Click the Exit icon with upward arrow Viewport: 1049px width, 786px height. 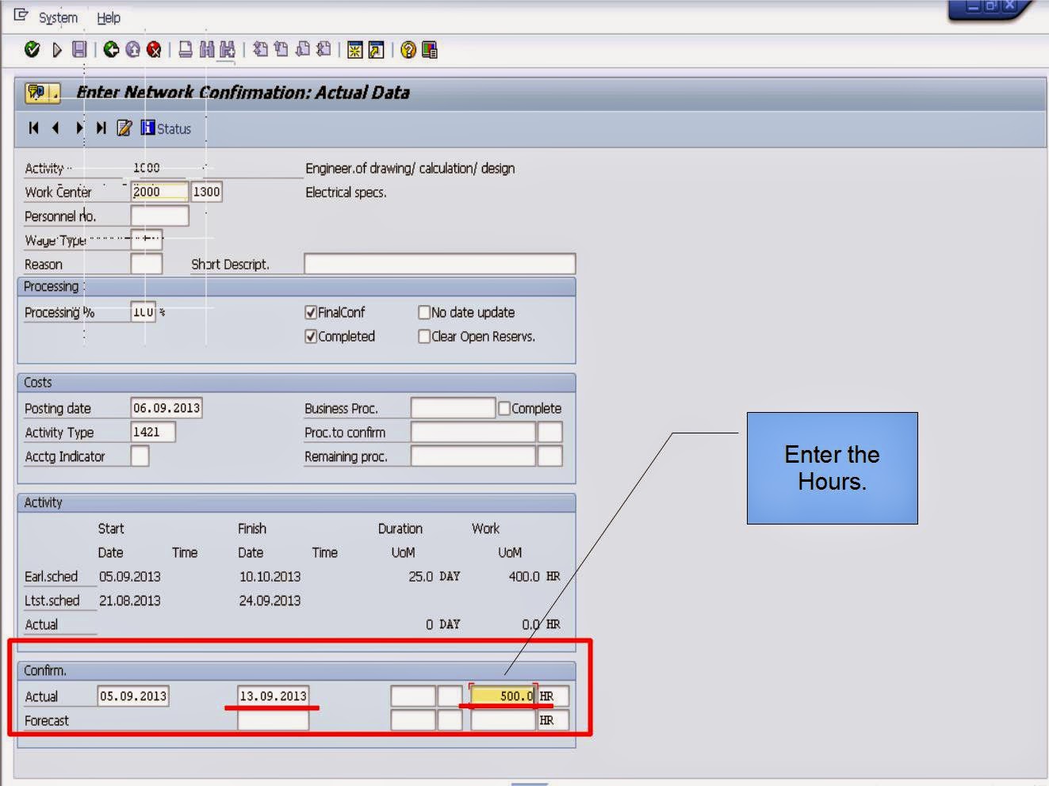(131, 50)
